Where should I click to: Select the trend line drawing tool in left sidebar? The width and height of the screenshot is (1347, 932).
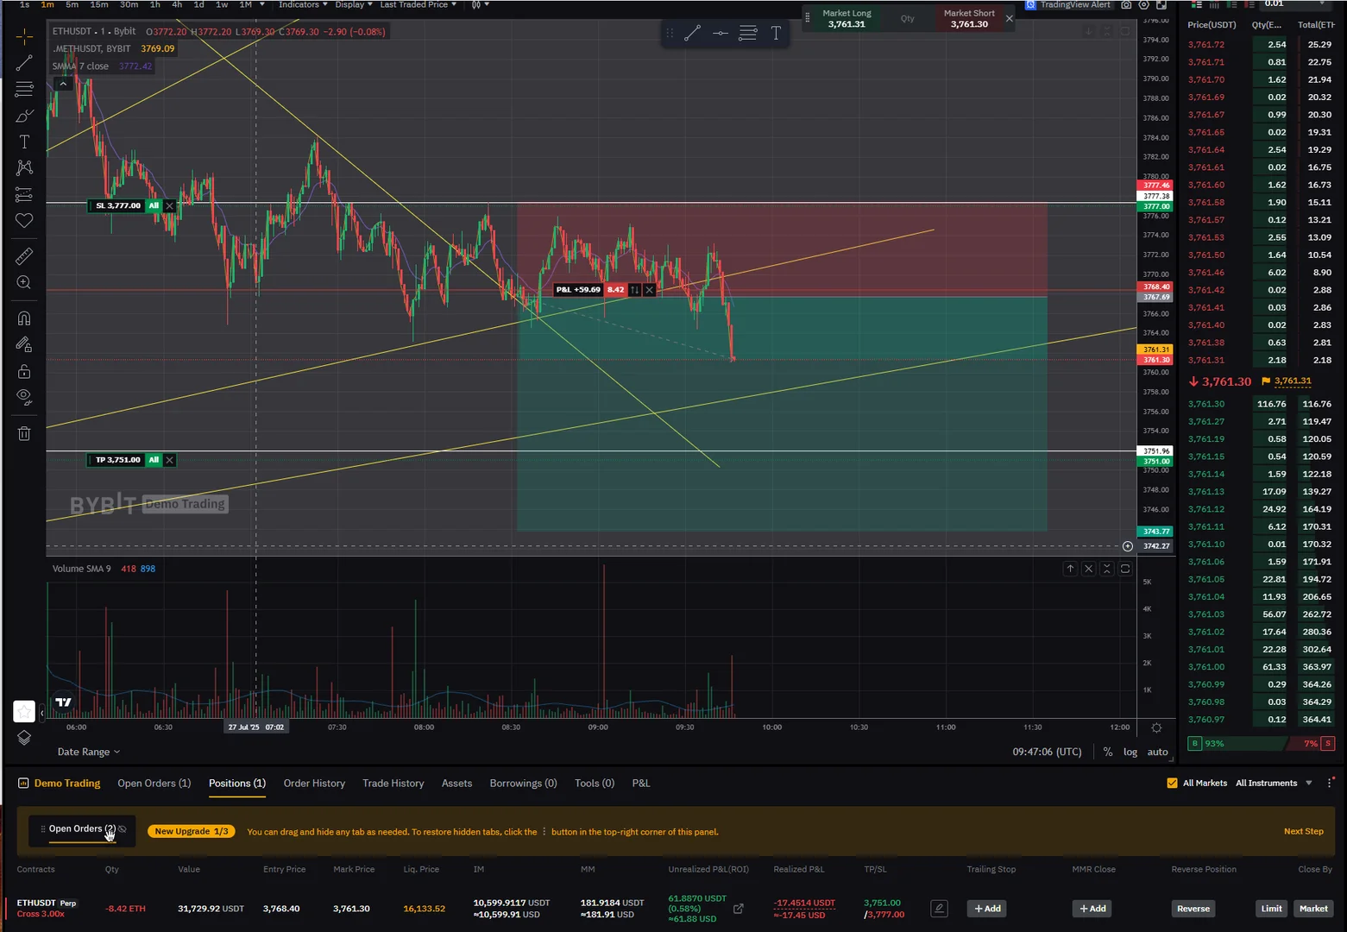[x=24, y=63]
